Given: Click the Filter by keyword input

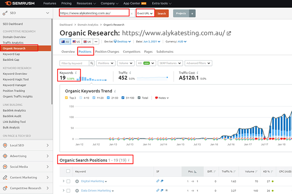Looking at the screenshot, I should click(74, 63).
